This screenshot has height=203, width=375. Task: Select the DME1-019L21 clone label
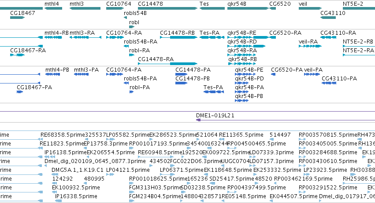pyautogui.click(x=215, y=116)
